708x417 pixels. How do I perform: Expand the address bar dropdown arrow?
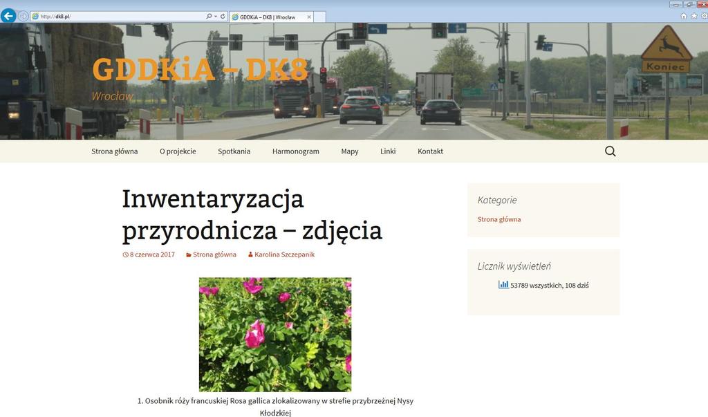216,17
